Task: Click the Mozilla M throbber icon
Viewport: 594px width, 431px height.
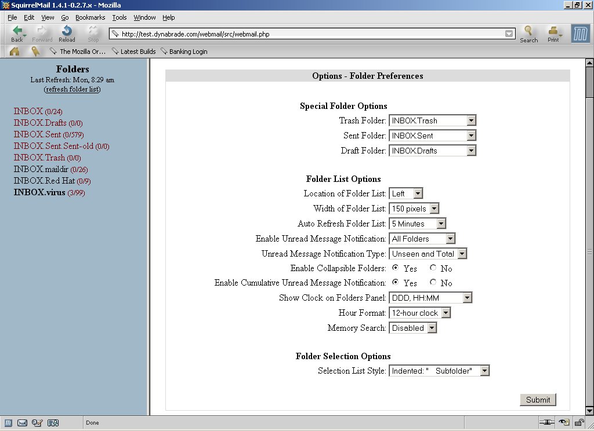Action: click(x=580, y=34)
